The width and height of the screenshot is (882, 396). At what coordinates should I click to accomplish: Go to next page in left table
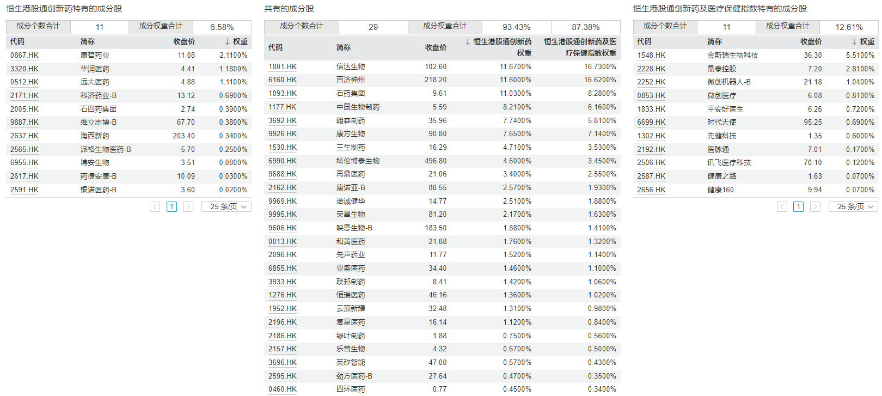(188, 207)
